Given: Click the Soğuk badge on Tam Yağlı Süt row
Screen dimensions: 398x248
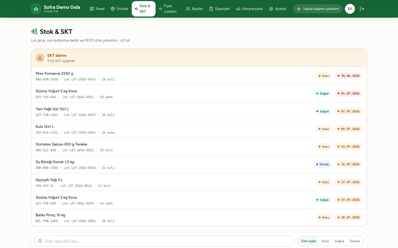Looking at the screenshot, I should coord(323,111).
